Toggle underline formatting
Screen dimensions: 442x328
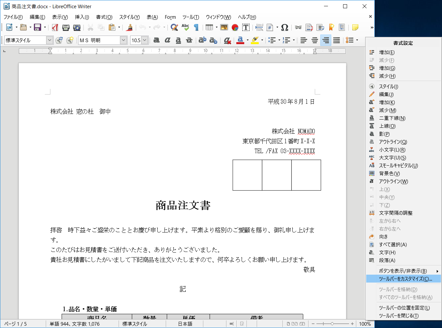(x=178, y=40)
